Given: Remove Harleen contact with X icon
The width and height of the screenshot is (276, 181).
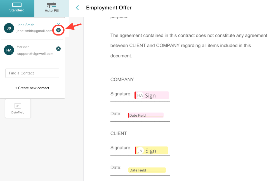Looking at the screenshot, I should pyautogui.click(x=58, y=49).
